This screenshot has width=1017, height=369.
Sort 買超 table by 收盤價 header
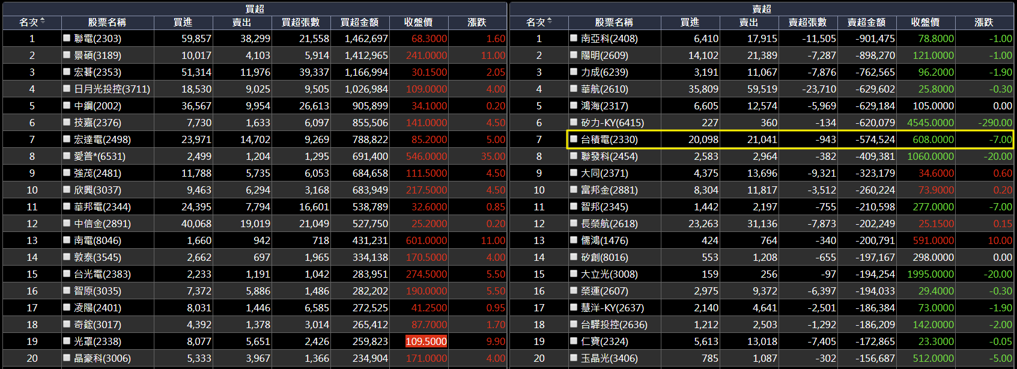click(418, 22)
